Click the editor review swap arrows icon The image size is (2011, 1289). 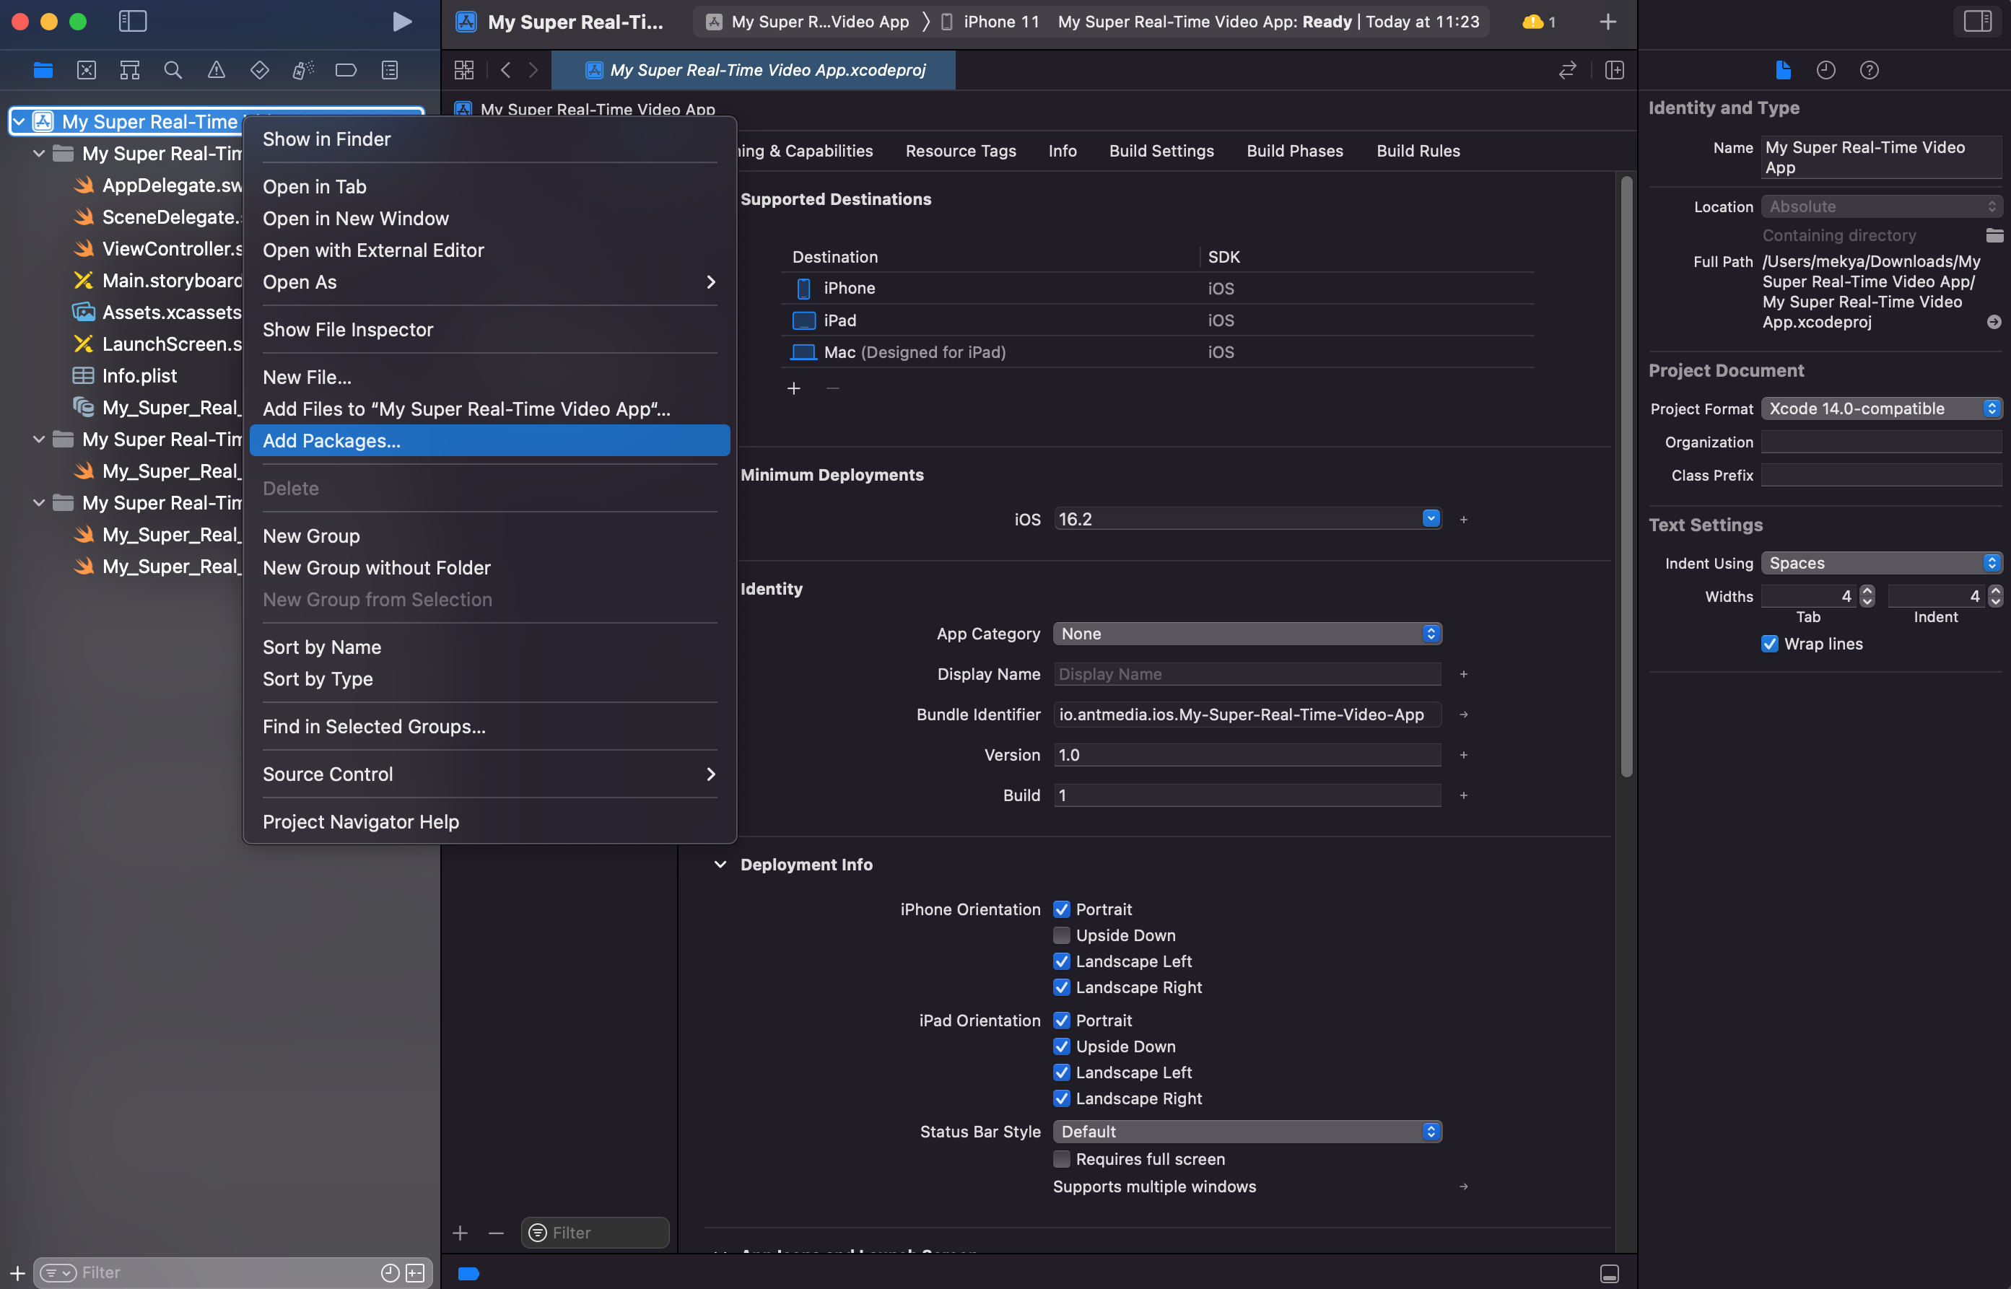click(1568, 70)
